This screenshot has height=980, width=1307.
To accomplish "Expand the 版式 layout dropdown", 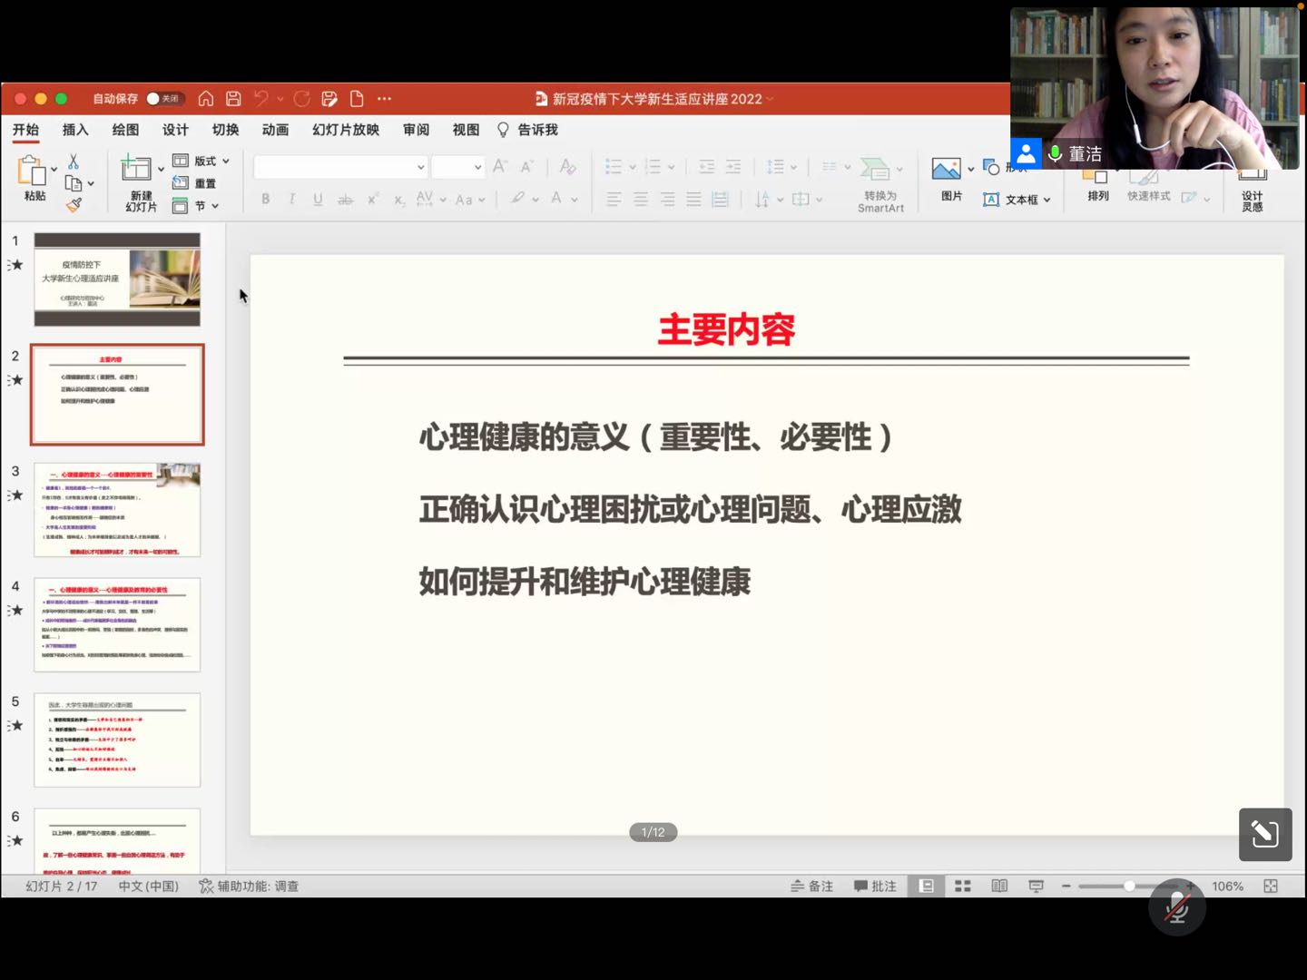I will pyautogui.click(x=201, y=161).
